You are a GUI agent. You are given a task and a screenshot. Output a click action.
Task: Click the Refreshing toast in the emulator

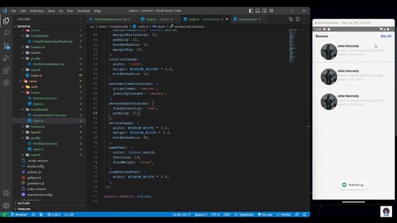click(354, 185)
